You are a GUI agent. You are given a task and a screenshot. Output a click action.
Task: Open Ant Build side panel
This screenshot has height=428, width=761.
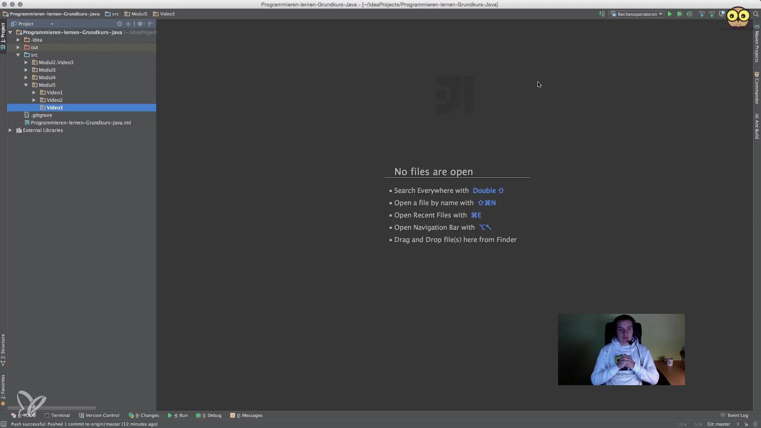pyautogui.click(x=757, y=126)
